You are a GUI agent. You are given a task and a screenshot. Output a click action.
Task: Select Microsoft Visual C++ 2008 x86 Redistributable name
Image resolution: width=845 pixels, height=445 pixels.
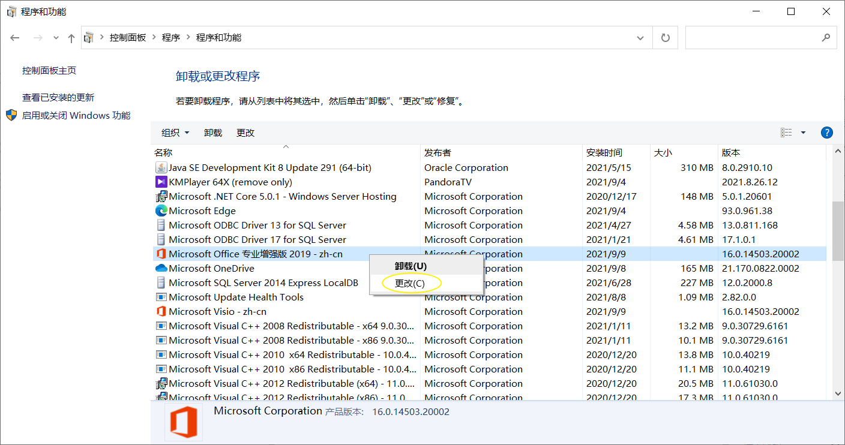[292, 341]
